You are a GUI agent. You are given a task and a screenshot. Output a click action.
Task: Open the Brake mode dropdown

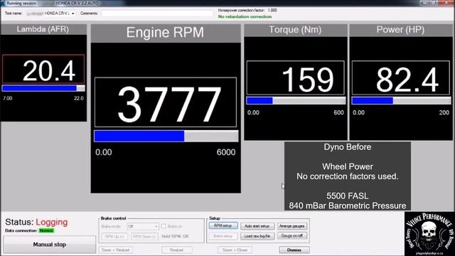pos(143,226)
